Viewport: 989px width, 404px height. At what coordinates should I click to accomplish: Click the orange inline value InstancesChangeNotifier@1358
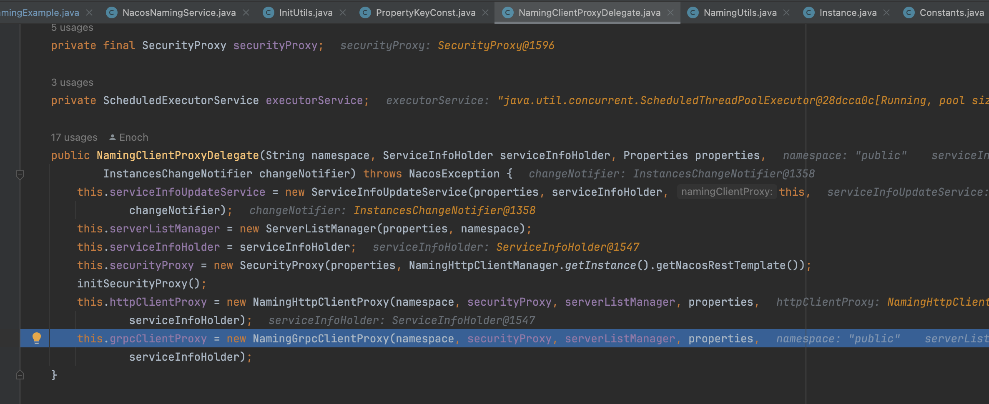(x=444, y=210)
